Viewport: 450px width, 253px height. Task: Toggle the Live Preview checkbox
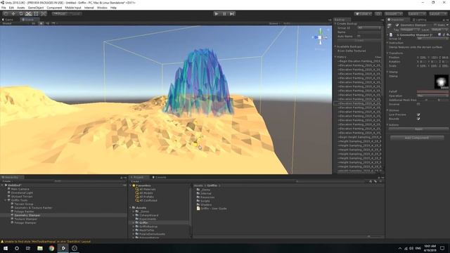(x=418, y=115)
